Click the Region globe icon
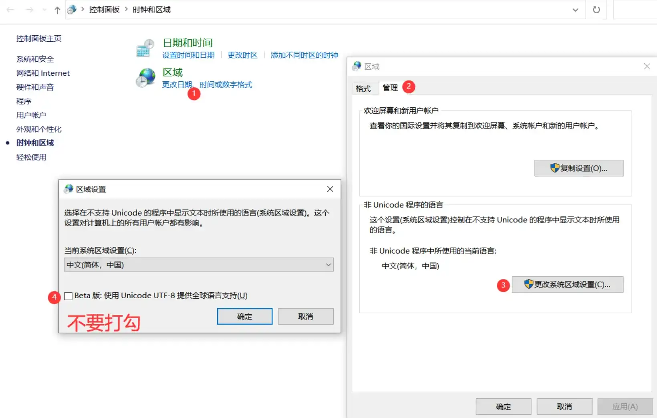The image size is (657, 418). tap(145, 77)
